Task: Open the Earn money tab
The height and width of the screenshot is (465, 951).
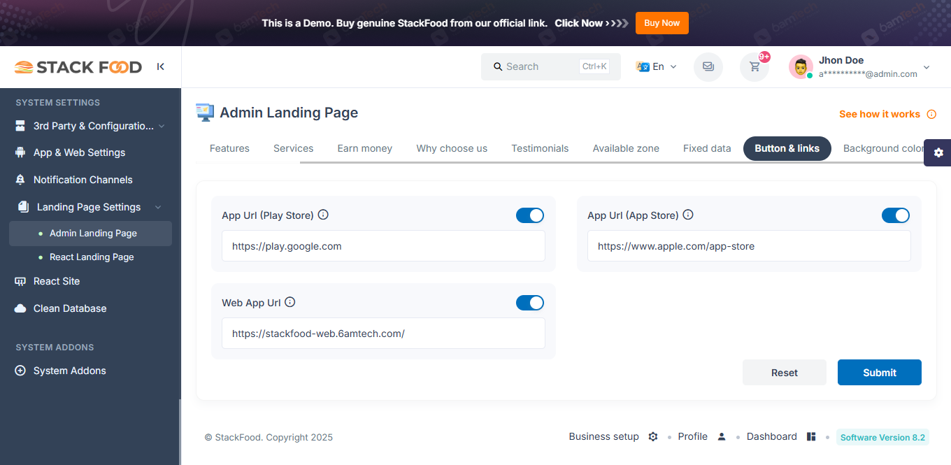Action: tap(365, 148)
